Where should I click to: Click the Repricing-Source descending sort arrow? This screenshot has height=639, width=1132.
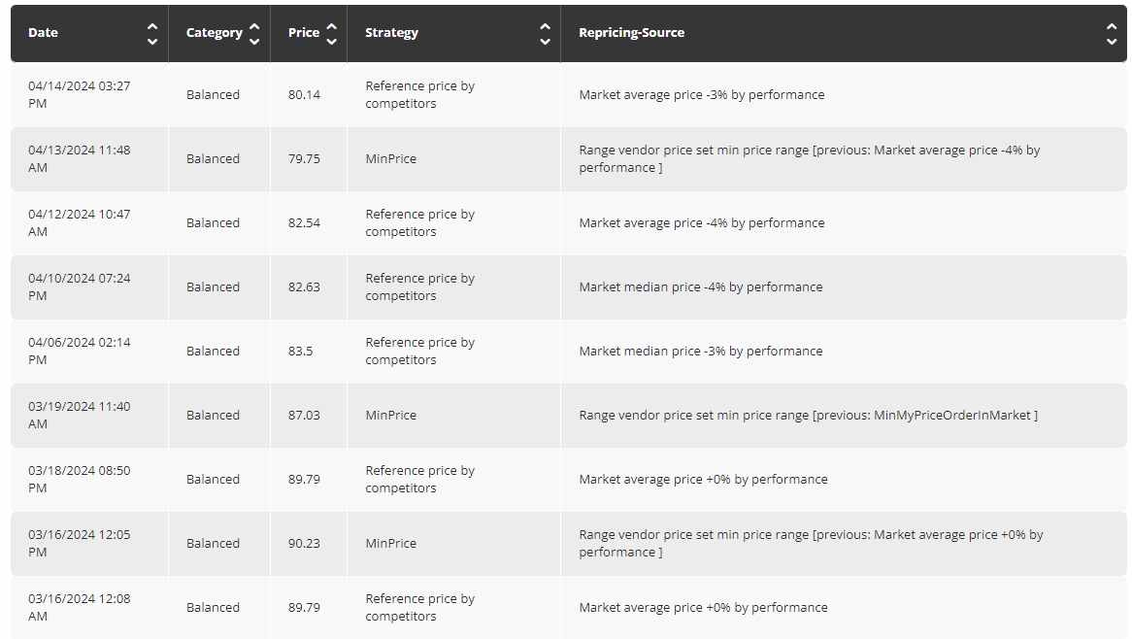(1112, 41)
